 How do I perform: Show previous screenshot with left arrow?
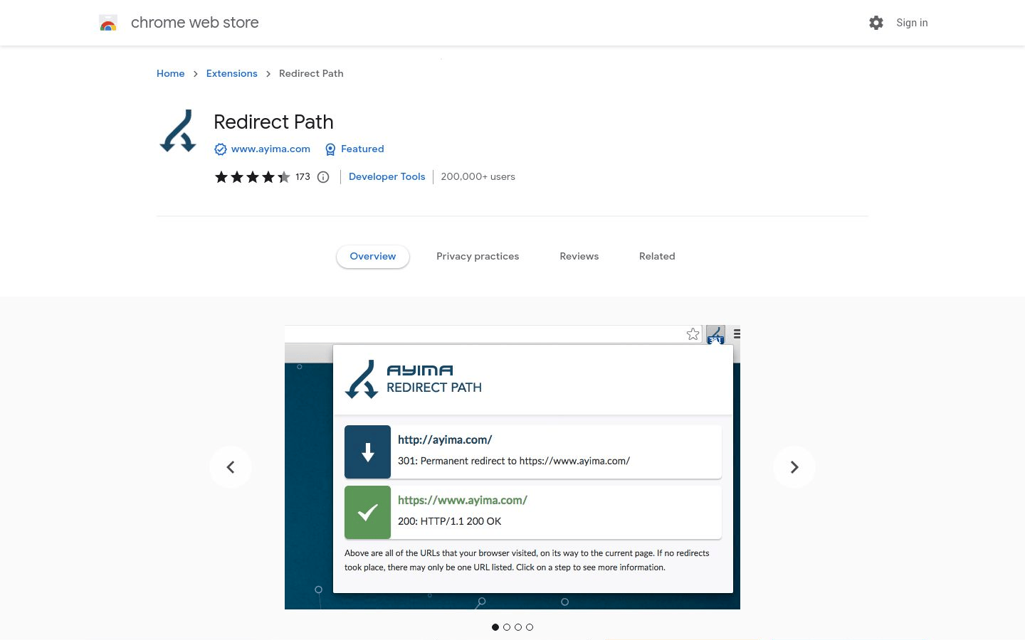coord(231,467)
